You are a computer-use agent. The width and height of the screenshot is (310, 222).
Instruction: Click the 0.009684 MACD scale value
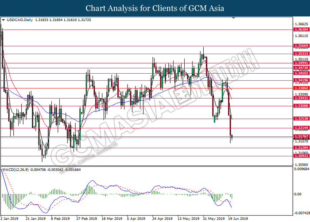(x=302, y=169)
